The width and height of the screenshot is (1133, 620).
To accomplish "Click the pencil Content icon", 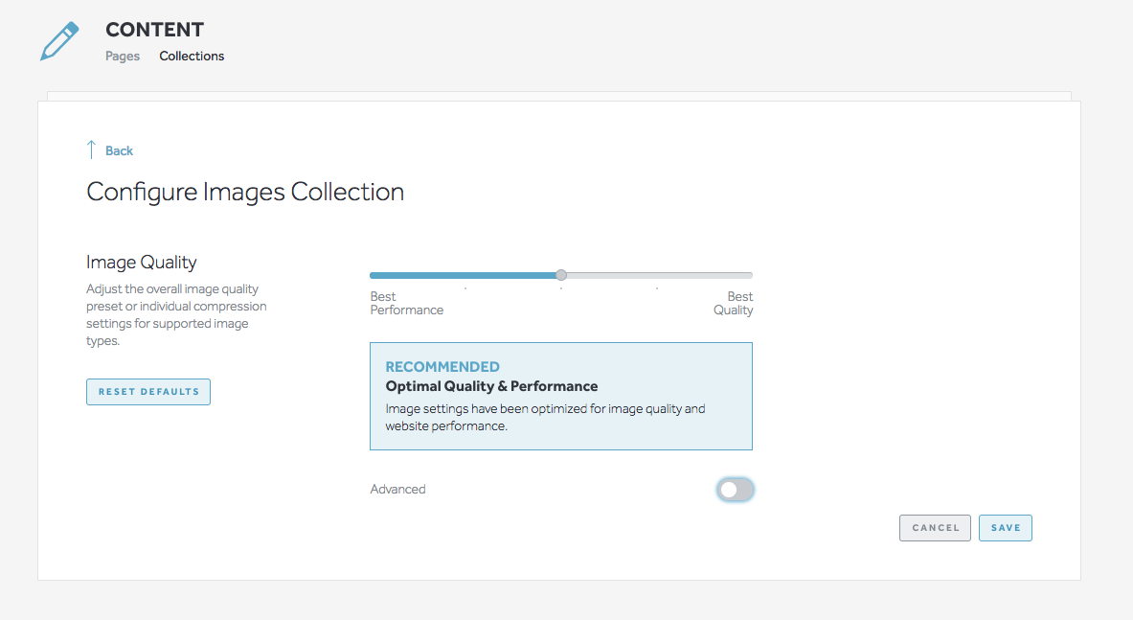I will point(59,41).
